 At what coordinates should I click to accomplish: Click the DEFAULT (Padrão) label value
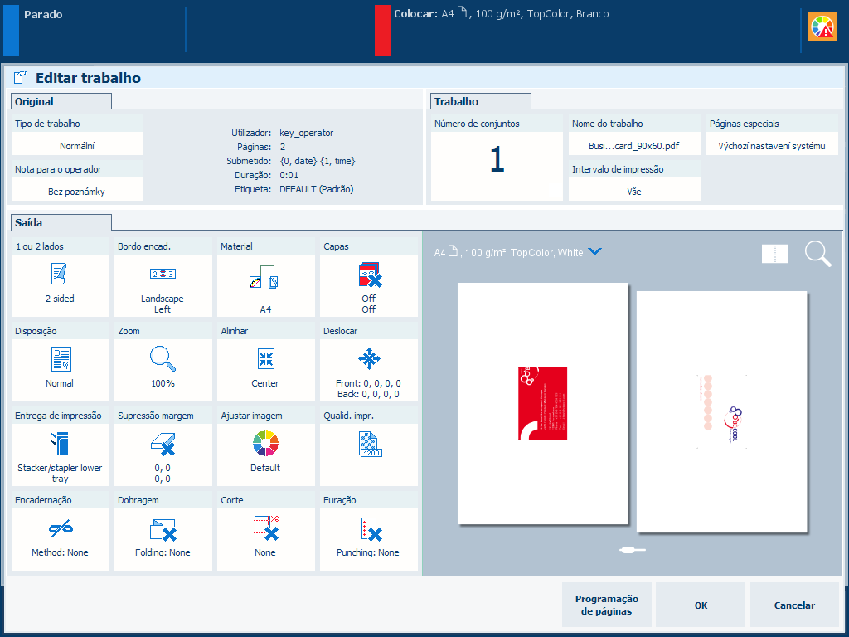[x=317, y=189]
